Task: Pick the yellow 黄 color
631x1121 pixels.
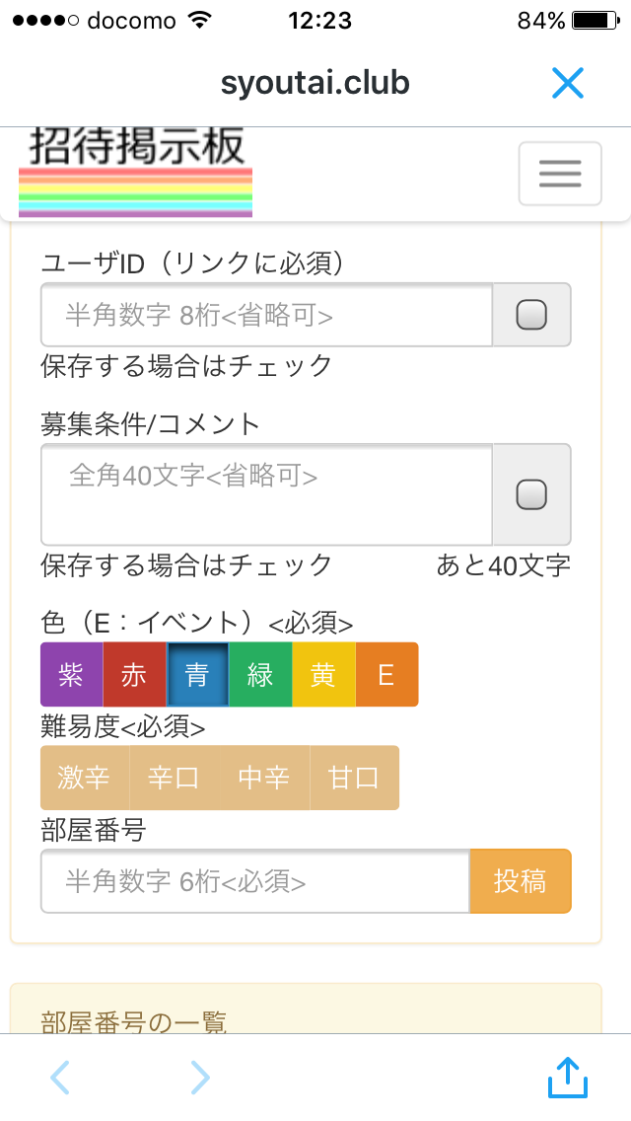Action: 323,675
